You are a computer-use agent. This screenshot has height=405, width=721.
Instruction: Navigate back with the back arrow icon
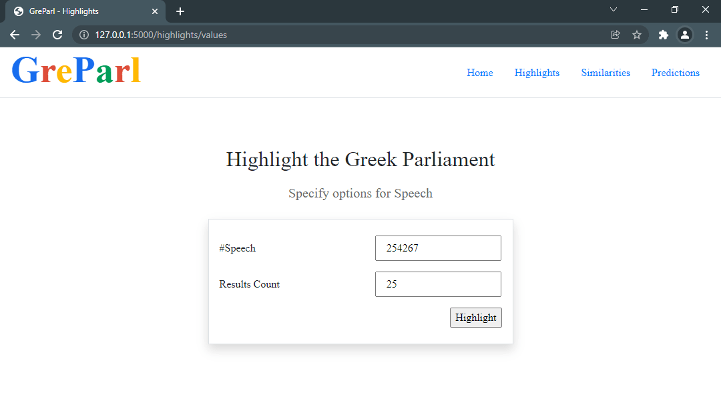click(x=15, y=35)
